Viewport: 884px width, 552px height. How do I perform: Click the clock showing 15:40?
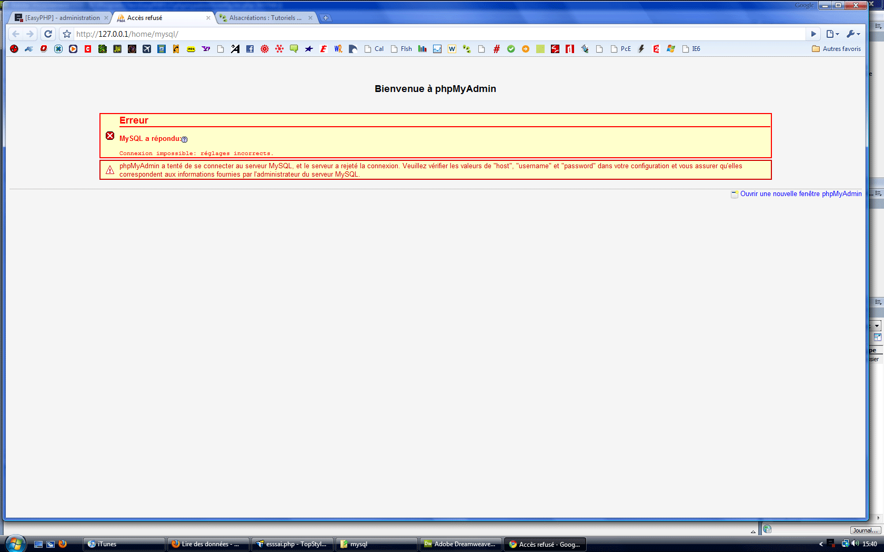[870, 544]
